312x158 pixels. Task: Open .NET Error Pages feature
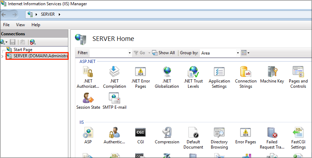pyautogui.click(x=140, y=77)
